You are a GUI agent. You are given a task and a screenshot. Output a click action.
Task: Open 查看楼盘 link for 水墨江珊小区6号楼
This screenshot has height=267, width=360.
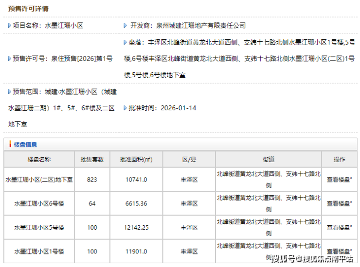339,203
